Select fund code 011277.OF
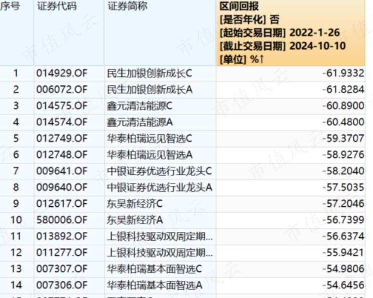 pyautogui.click(x=62, y=252)
